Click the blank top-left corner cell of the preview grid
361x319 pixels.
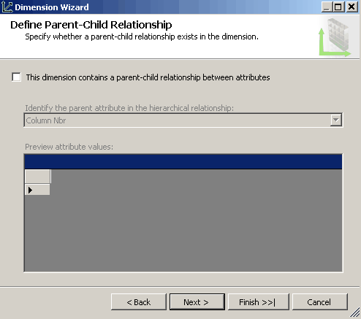tap(37, 177)
